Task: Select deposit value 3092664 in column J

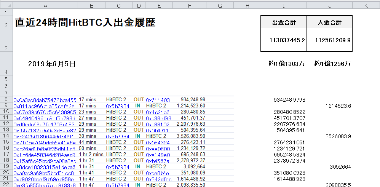Action: tap(340, 167)
